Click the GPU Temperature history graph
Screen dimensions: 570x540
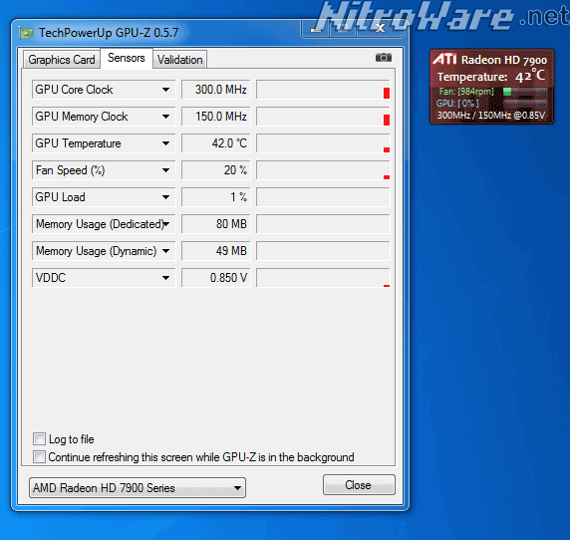pos(323,143)
